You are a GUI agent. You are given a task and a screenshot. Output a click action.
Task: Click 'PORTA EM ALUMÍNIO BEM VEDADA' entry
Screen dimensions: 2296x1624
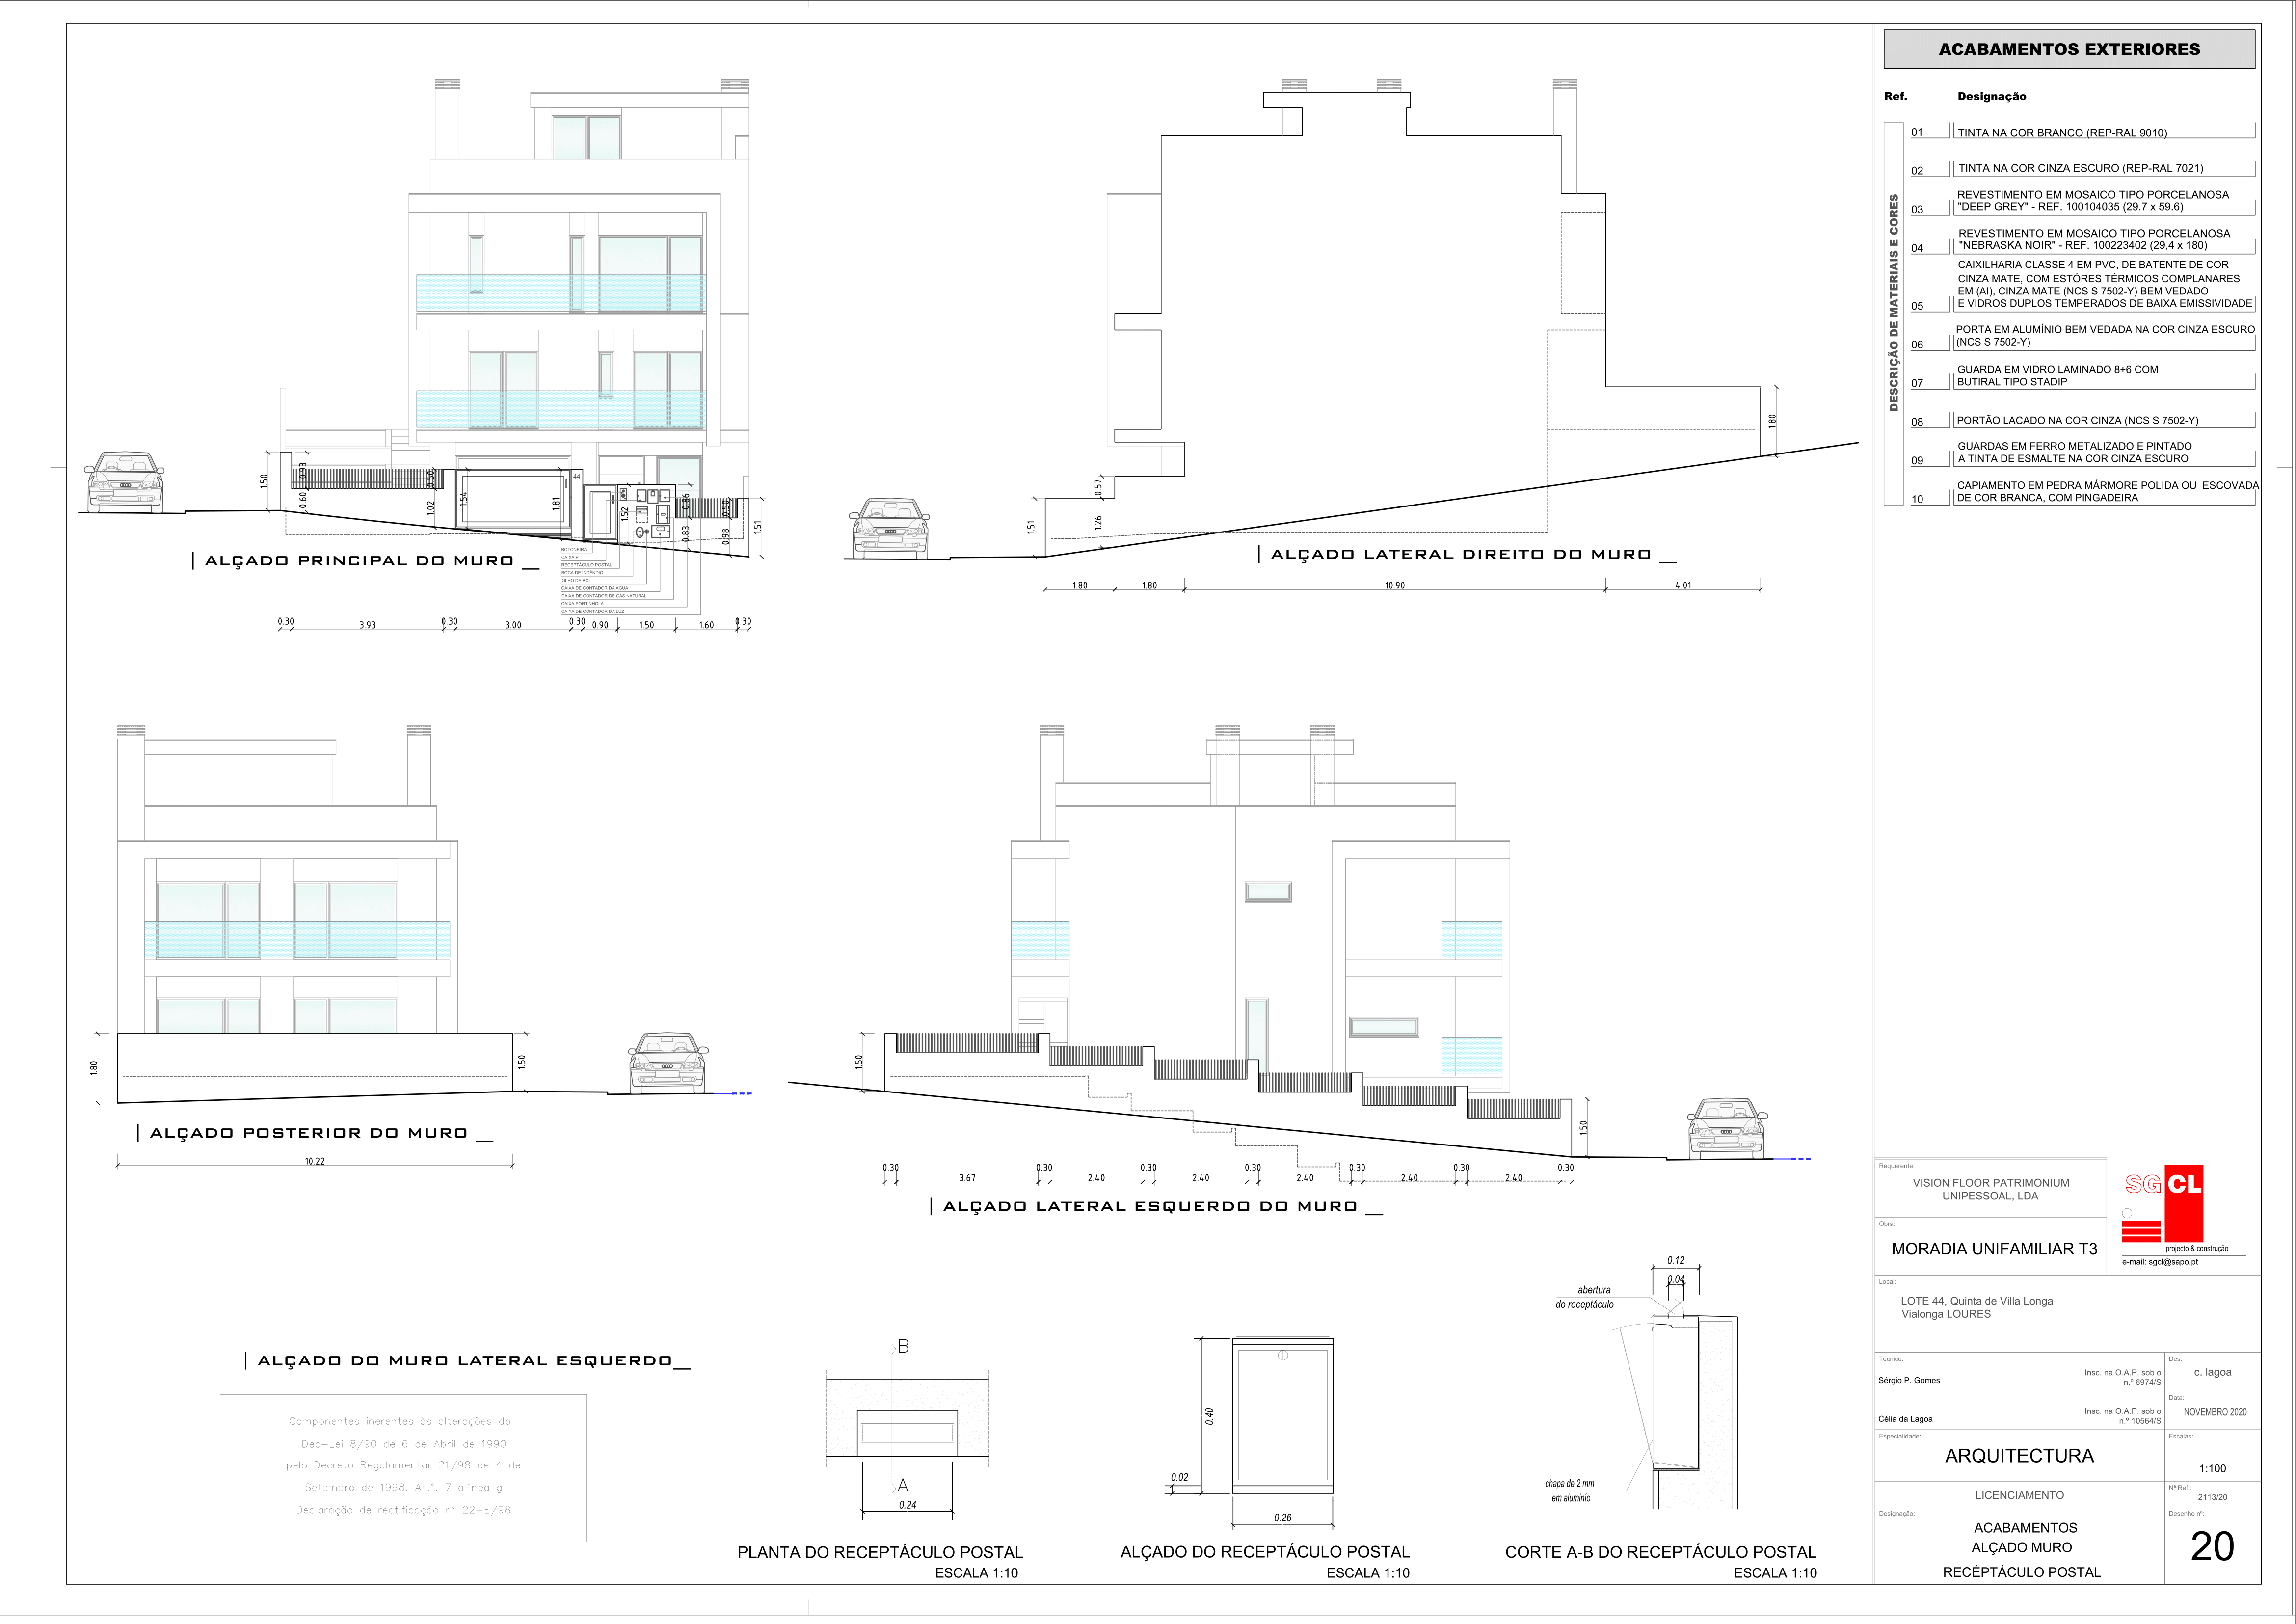point(2104,335)
